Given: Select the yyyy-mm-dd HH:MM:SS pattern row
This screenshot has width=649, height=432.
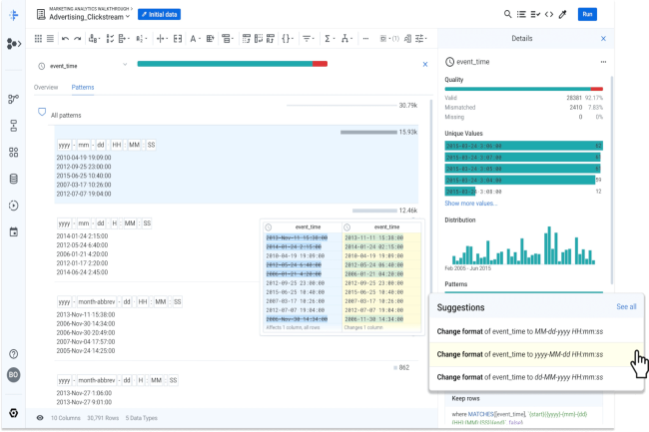Looking at the screenshot, I should pos(237,165).
